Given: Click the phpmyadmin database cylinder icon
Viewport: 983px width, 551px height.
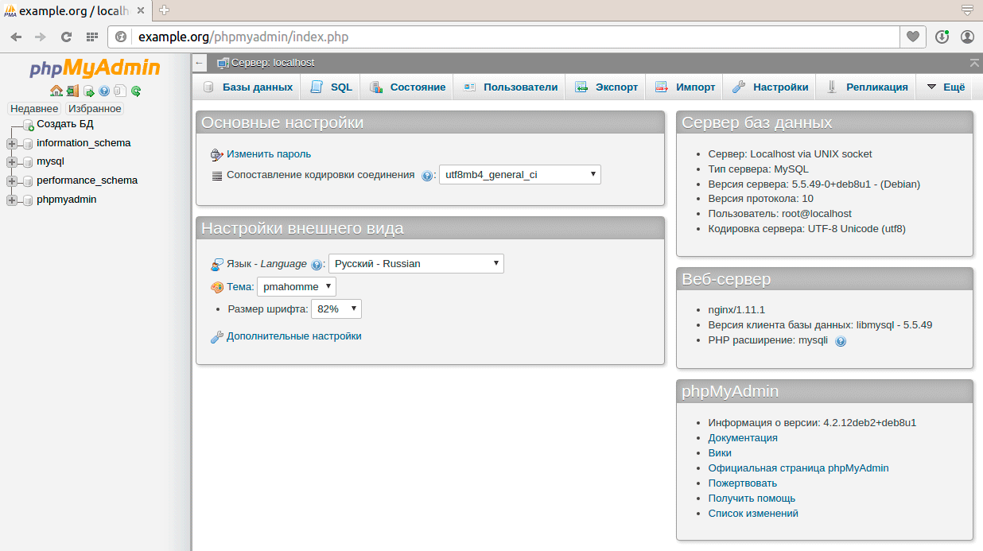Looking at the screenshot, I should [28, 200].
